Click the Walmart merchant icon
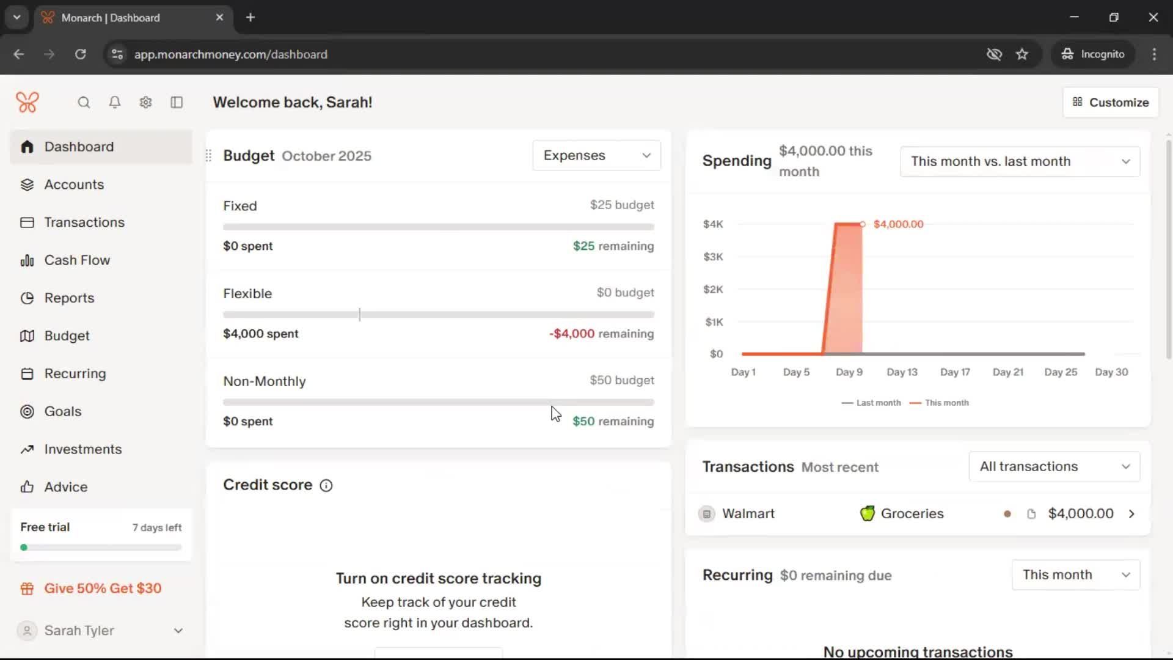The height and width of the screenshot is (660, 1173). point(706,514)
